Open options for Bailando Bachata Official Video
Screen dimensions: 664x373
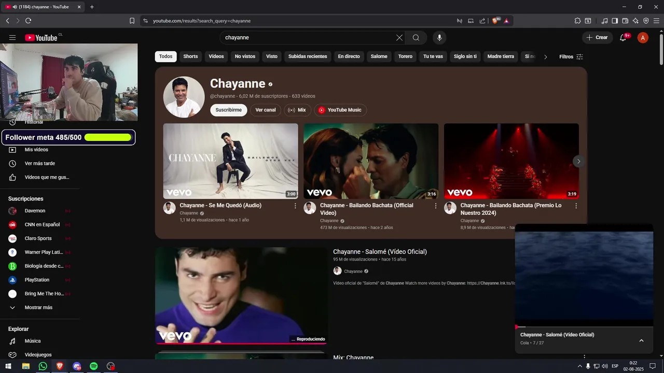click(x=436, y=206)
